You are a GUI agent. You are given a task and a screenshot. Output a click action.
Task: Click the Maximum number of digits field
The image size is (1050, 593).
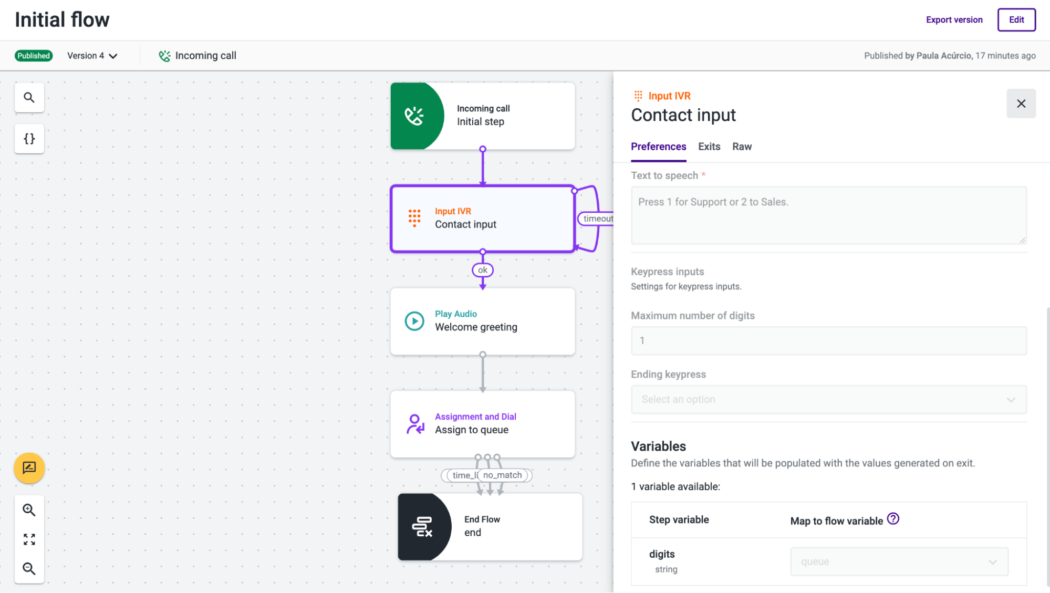point(828,341)
